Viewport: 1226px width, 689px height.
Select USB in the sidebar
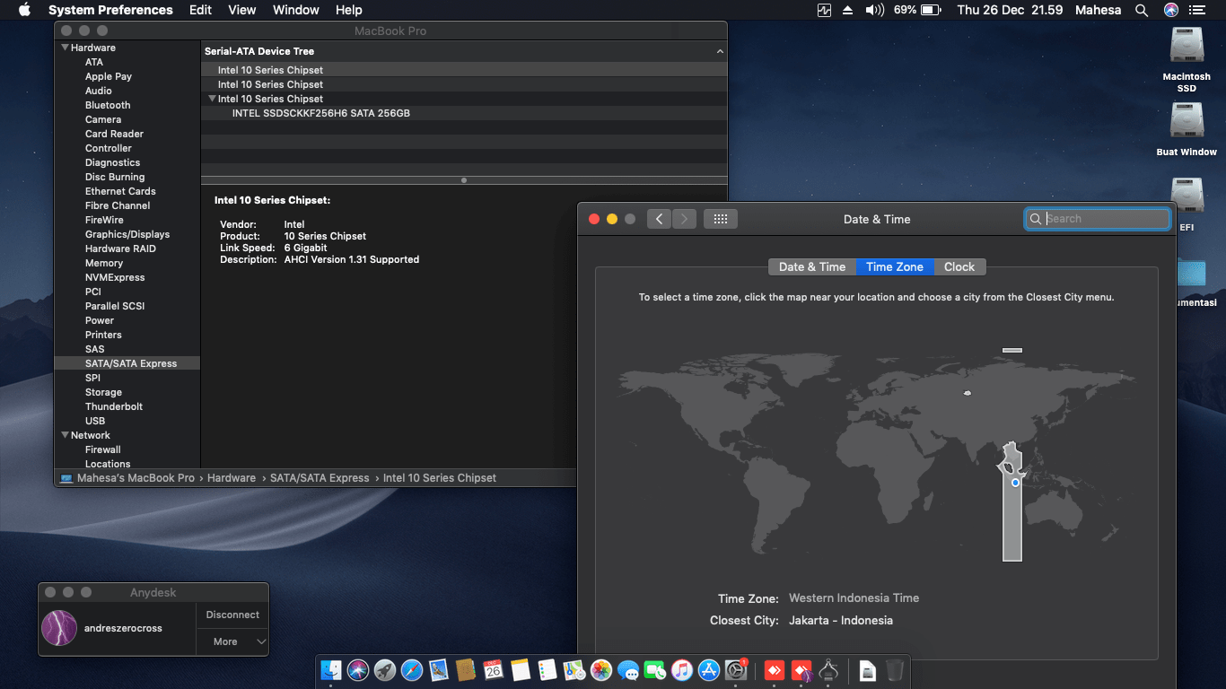[95, 421]
